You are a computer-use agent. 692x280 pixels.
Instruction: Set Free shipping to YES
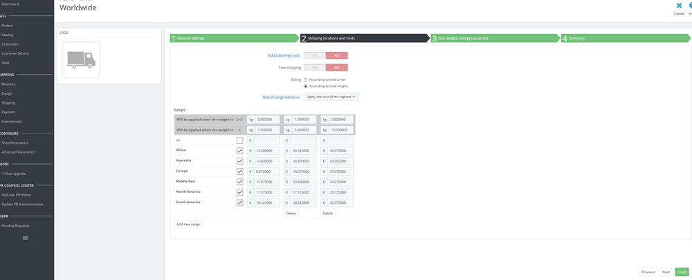(315, 68)
